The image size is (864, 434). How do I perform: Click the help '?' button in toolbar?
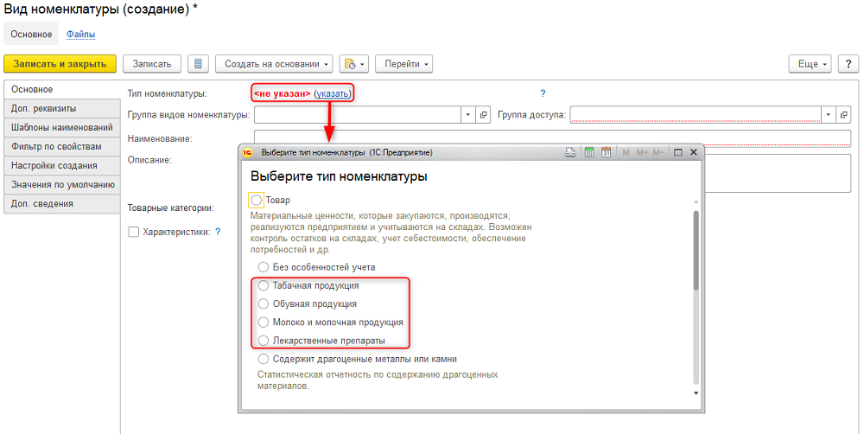[848, 64]
